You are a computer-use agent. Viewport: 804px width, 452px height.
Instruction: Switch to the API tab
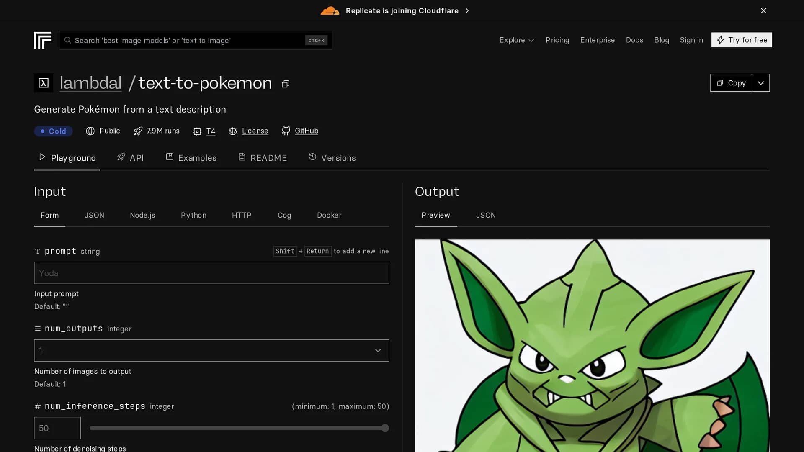pos(130,158)
